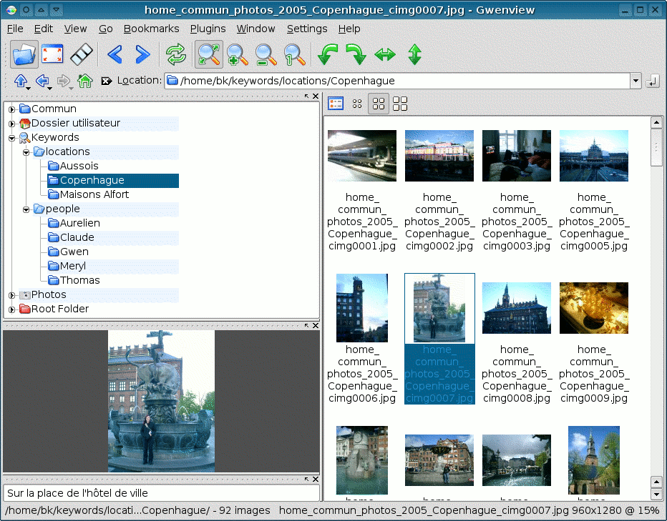This screenshot has height=521, width=667.
Task: Close the comment panel
Action: 315,479
